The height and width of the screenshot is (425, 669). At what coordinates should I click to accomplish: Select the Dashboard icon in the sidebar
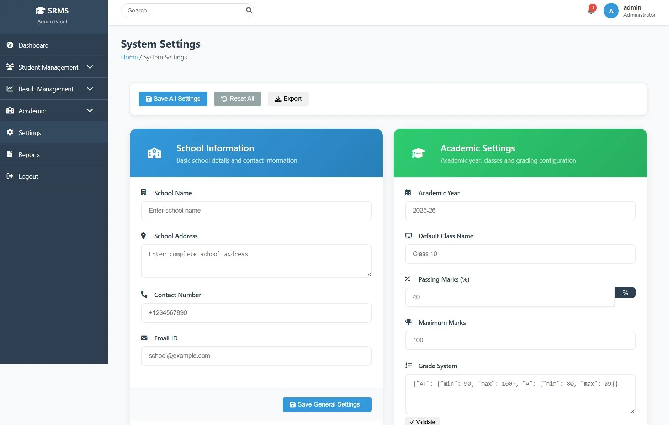pyautogui.click(x=10, y=45)
